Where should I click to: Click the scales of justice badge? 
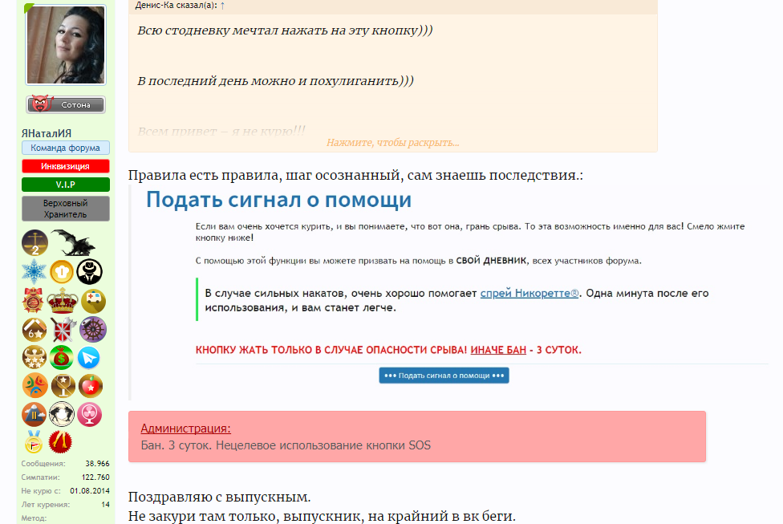(34, 243)
